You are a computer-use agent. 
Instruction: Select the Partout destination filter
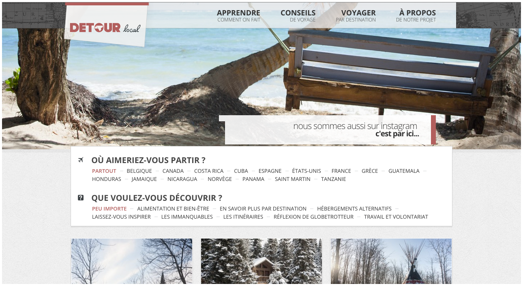click(104, 171)
